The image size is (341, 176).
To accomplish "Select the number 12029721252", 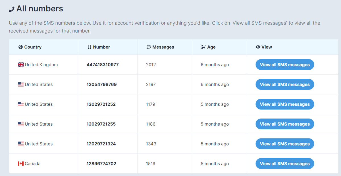I will click(x=101, y=104).
